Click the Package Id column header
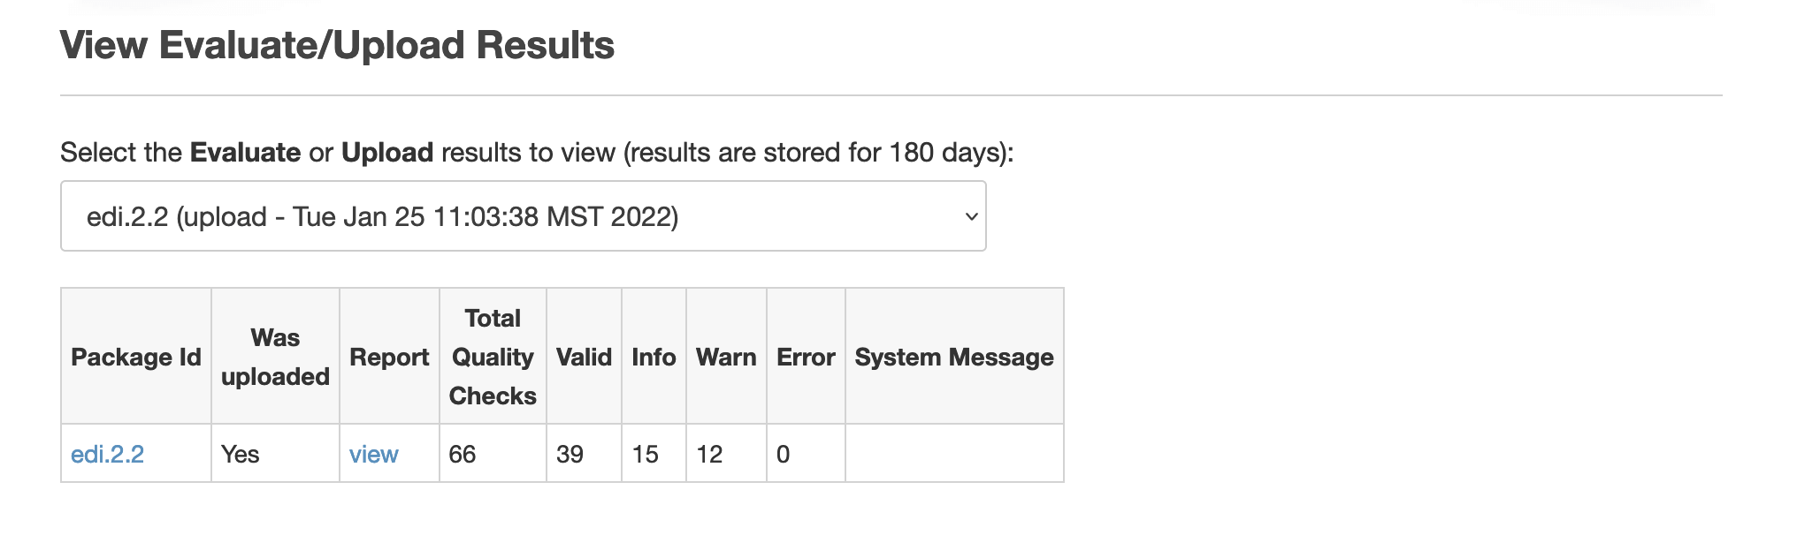 pos(136,357)
